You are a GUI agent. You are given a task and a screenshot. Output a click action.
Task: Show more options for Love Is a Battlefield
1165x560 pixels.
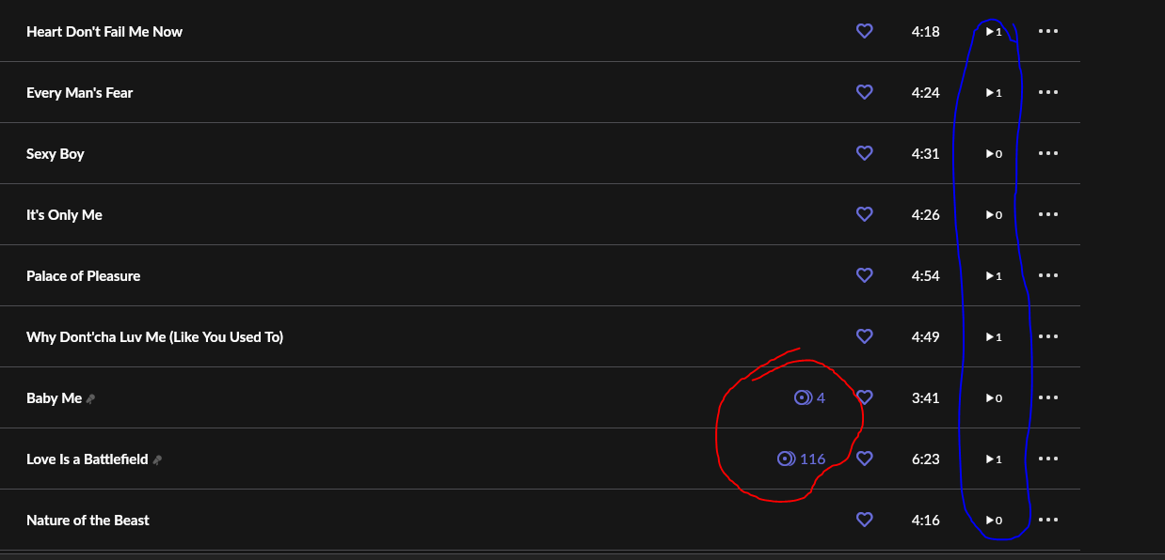click(x=1048, y=459)
